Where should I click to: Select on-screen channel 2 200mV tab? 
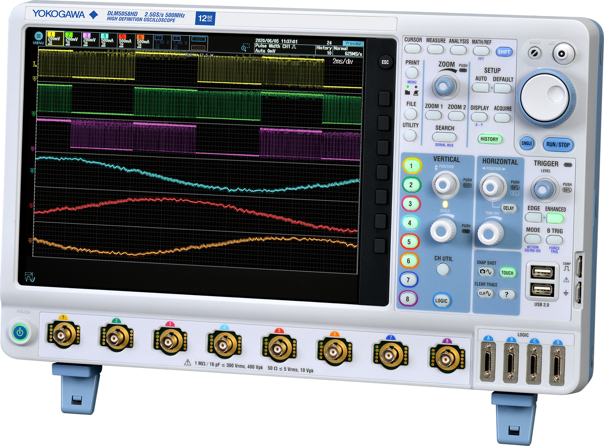point(72,39)
